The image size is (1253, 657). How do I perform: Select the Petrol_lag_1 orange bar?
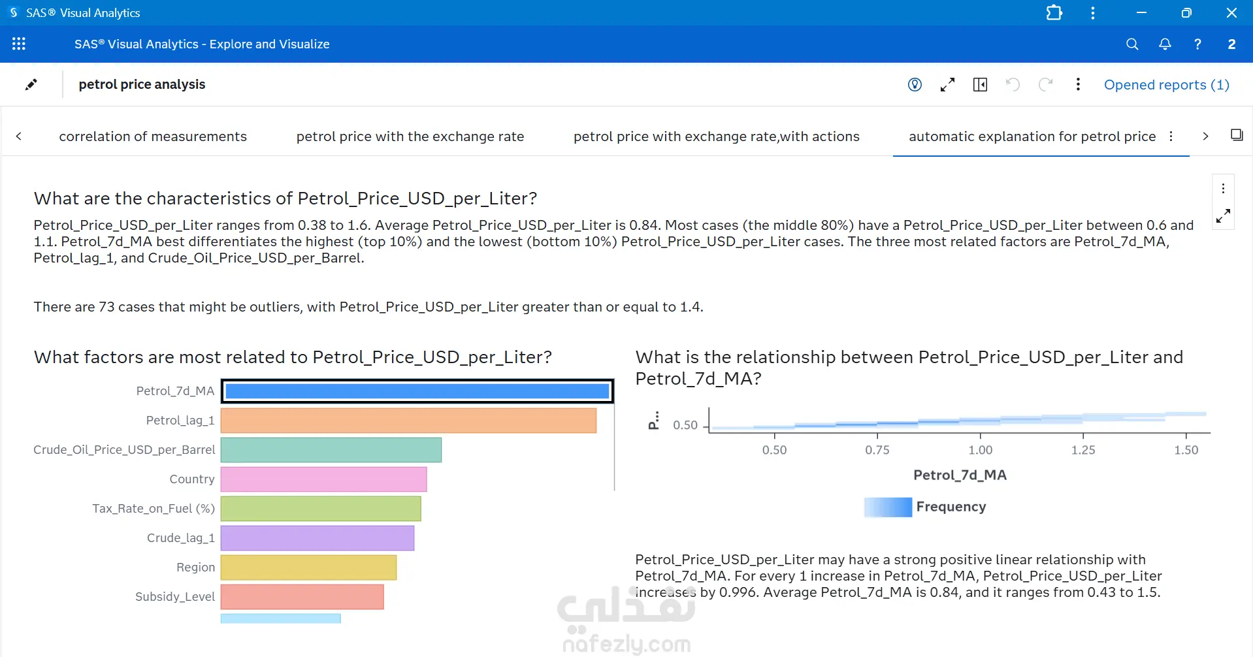(408, 421)
